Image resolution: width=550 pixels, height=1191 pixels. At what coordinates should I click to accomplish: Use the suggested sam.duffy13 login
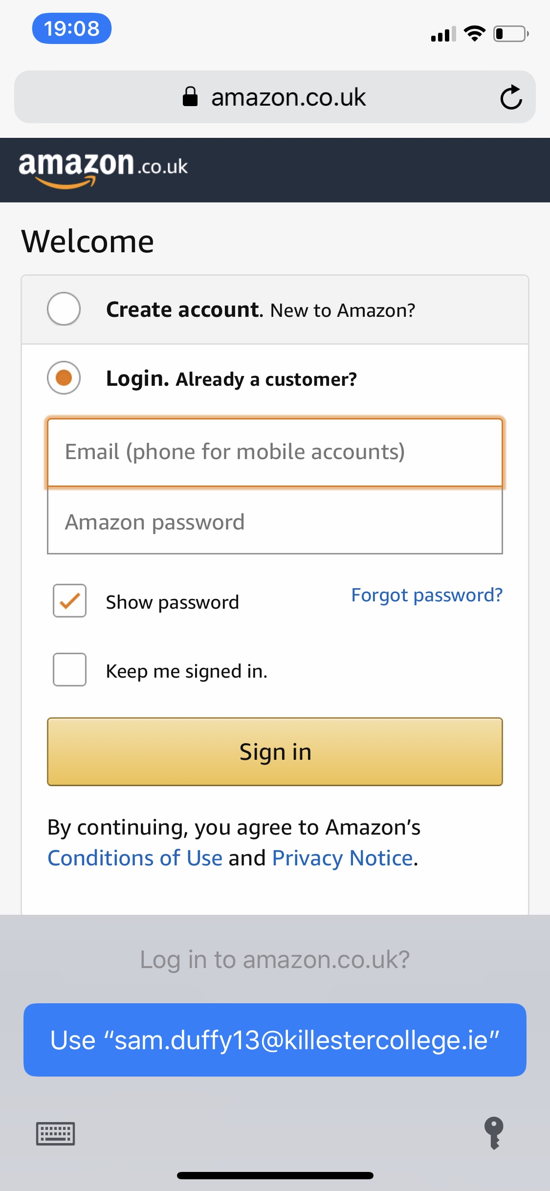click(x=275, y=1040)
